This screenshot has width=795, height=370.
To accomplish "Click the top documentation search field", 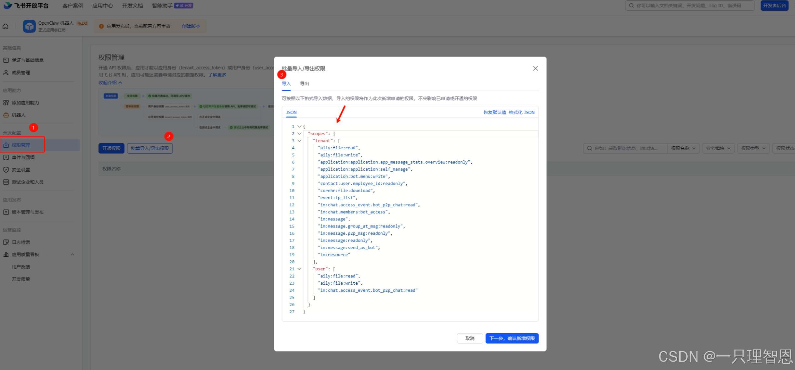I will (x=689, y=6).
